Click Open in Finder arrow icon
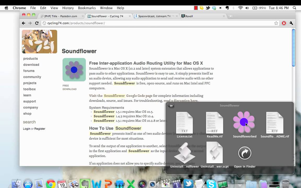 pos(245,153)
